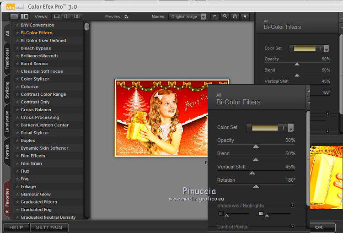
Task: Click the HELP button
Action: [x=16, y=227]
